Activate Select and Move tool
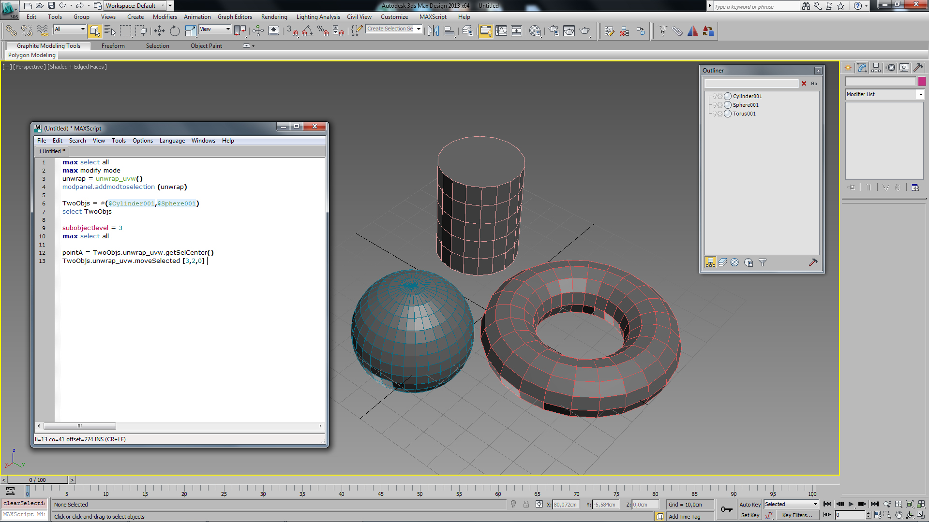This screenshot has height=522, width=929. tap(159, 31)
